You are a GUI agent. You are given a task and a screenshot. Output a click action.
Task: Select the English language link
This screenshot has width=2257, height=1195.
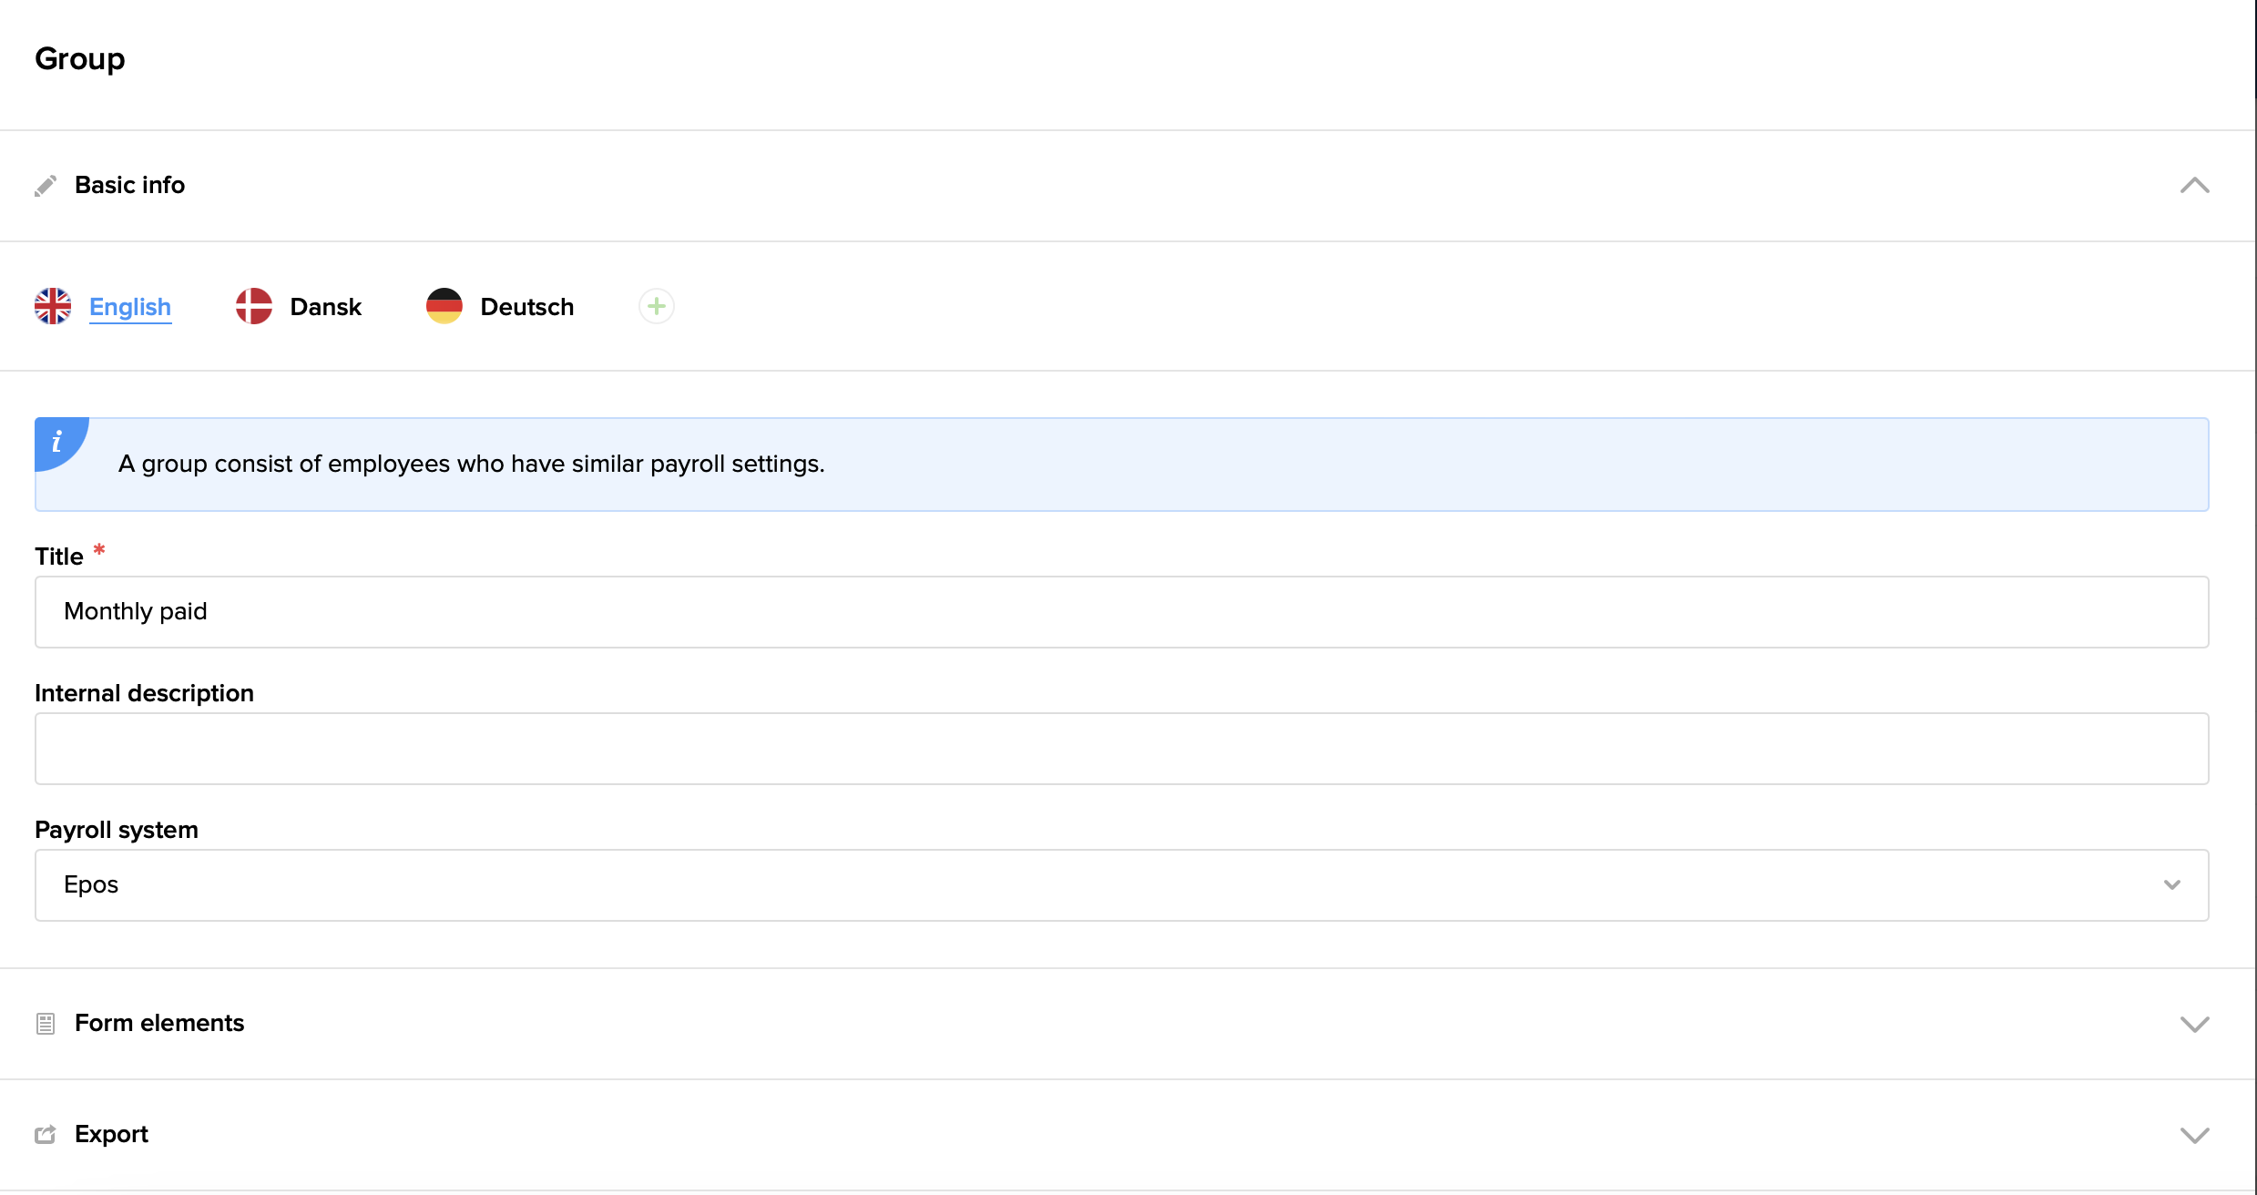pos(130,307)
